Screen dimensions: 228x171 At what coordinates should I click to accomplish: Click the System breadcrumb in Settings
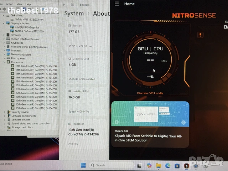pos(74,14)
